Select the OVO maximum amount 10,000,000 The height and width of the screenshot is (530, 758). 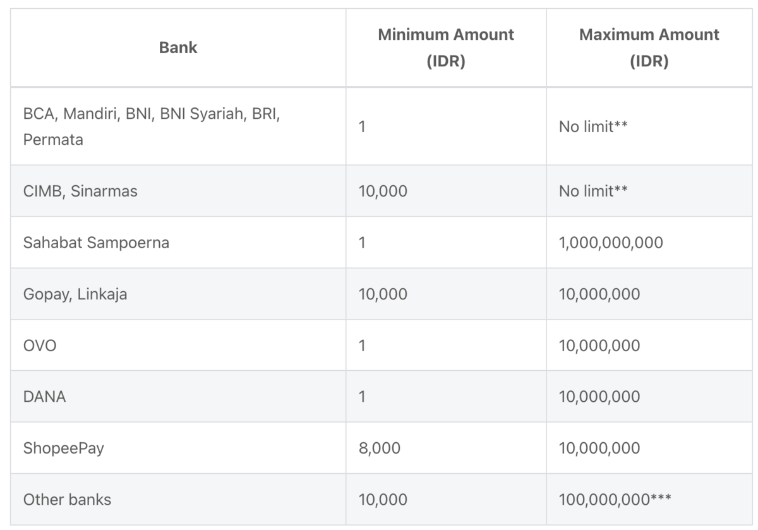pyautogui.click(x=599, y=346)
